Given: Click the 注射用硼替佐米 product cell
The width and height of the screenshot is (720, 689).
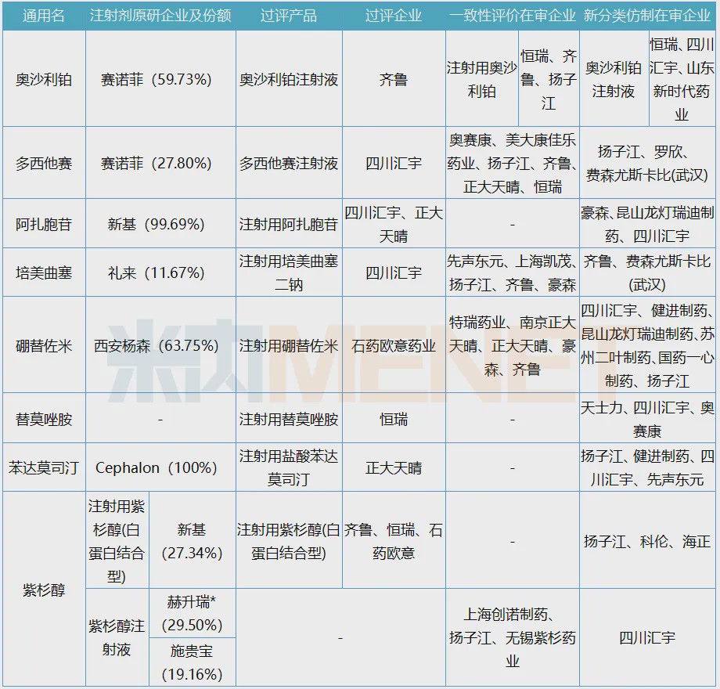Looking at the screenshot, I should (289, 345).
